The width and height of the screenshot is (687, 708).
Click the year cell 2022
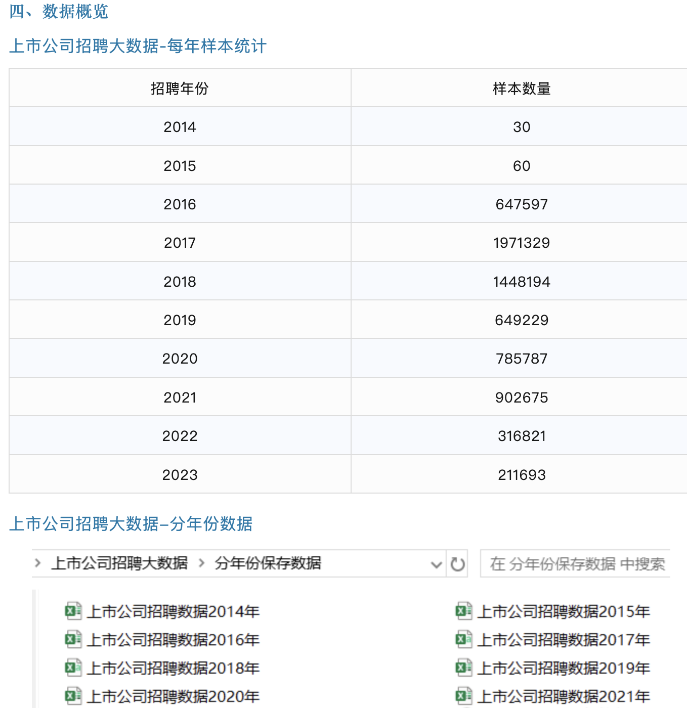click(x=180, y=436)
